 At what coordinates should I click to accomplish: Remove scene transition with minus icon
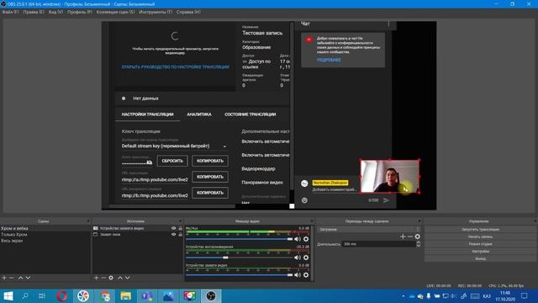[x=410, y=237]
